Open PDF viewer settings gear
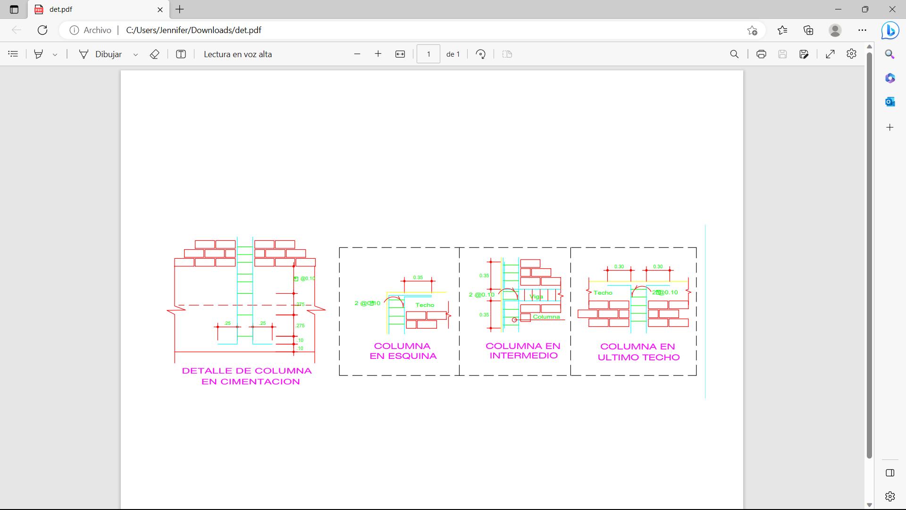The width and height of the screenshot is (906, 510). coord(851,54)
